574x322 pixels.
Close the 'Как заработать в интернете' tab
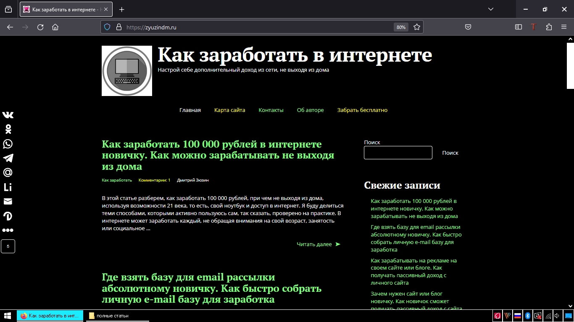tap(105, 9)
